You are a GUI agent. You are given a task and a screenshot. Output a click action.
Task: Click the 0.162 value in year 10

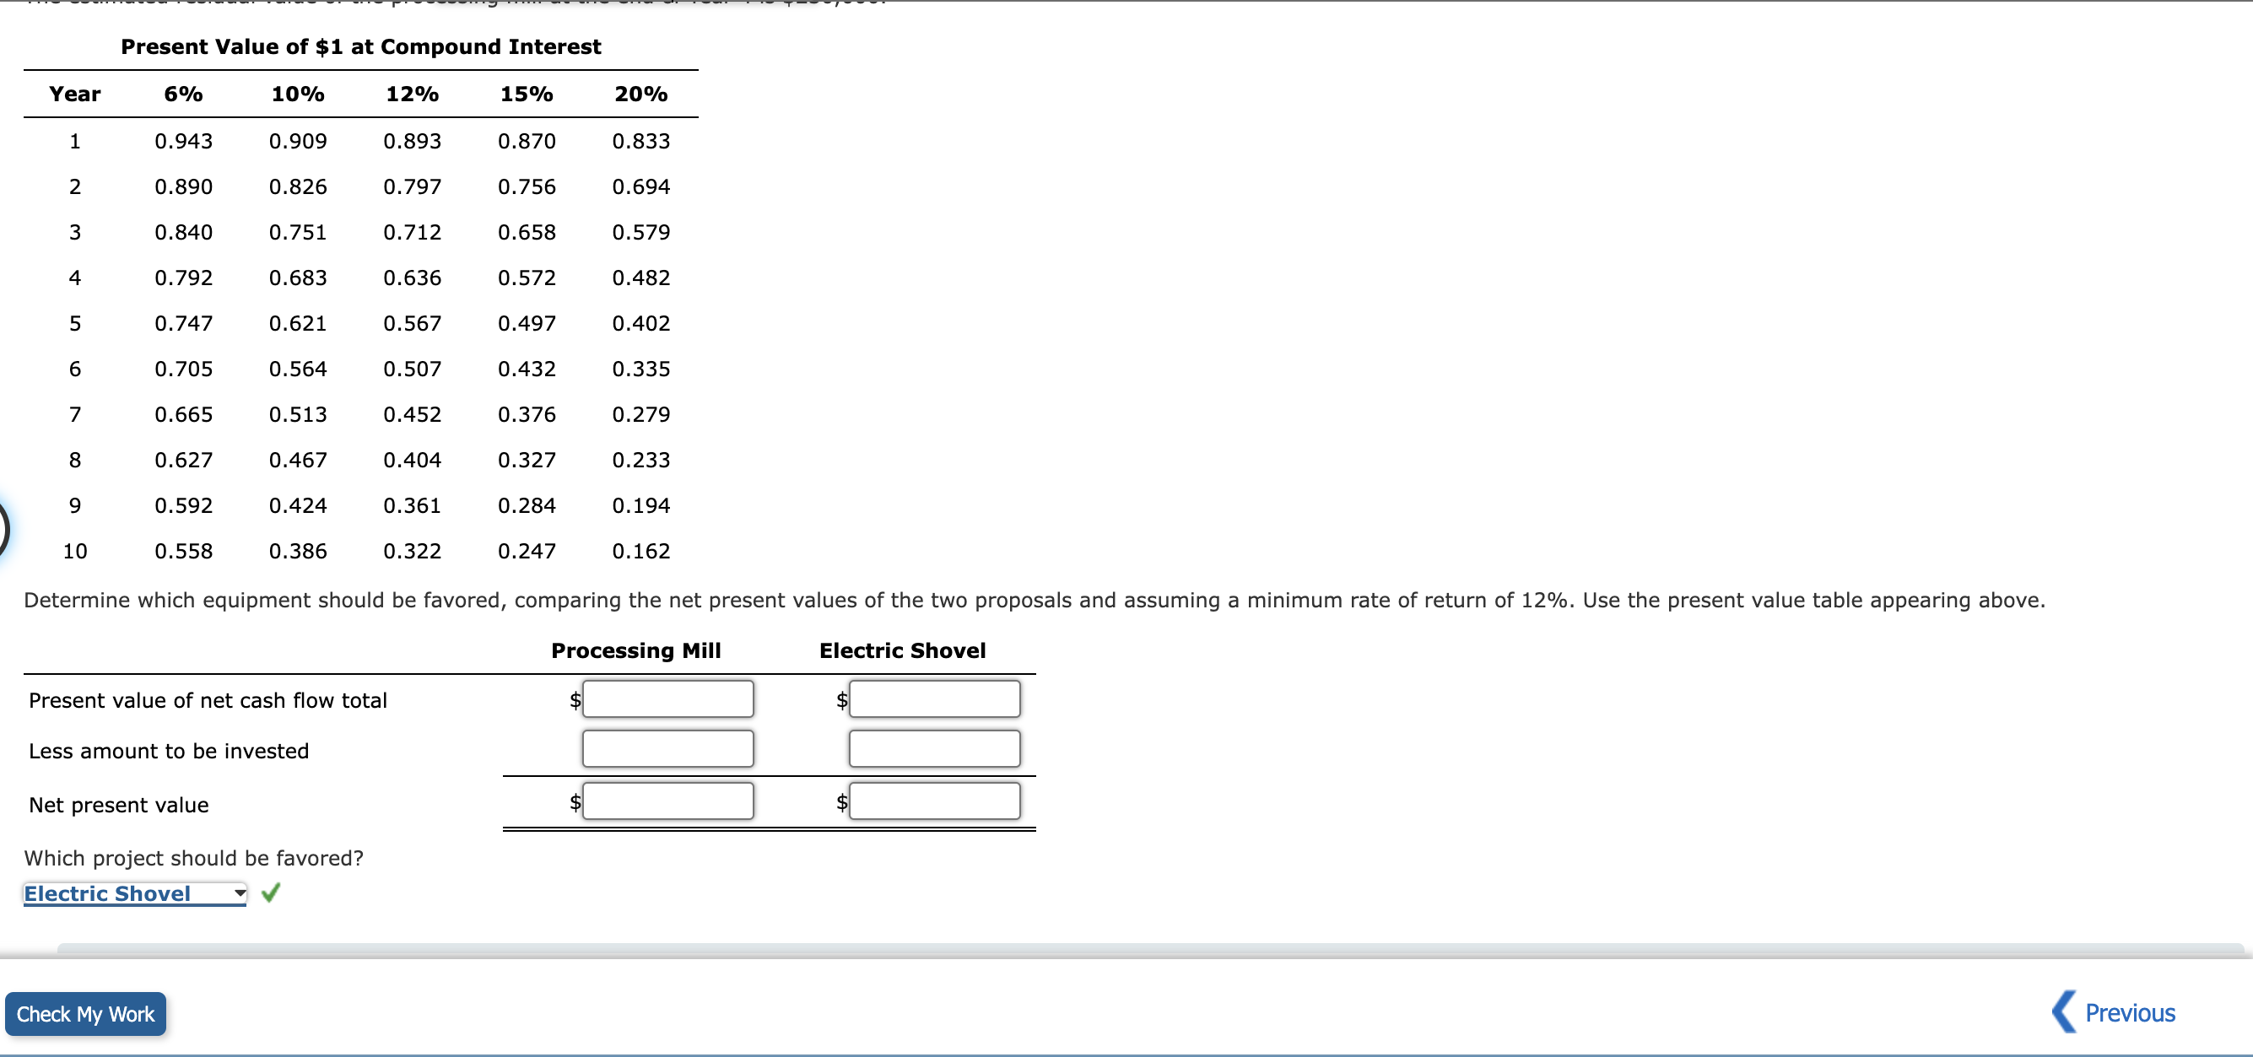pyautogui.click(x=641, y=551)
